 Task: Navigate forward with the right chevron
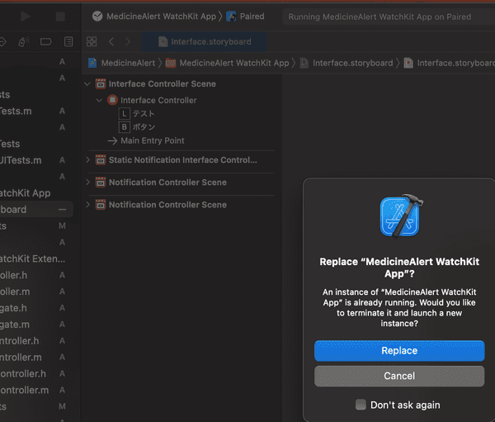(x=128, y=41)
